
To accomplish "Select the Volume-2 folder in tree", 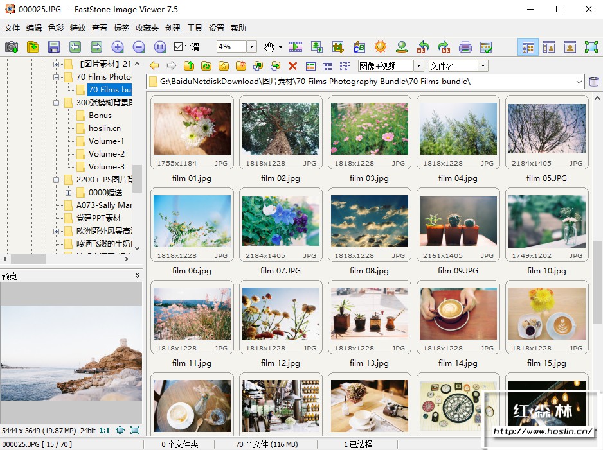I will (x=106, y=154).
